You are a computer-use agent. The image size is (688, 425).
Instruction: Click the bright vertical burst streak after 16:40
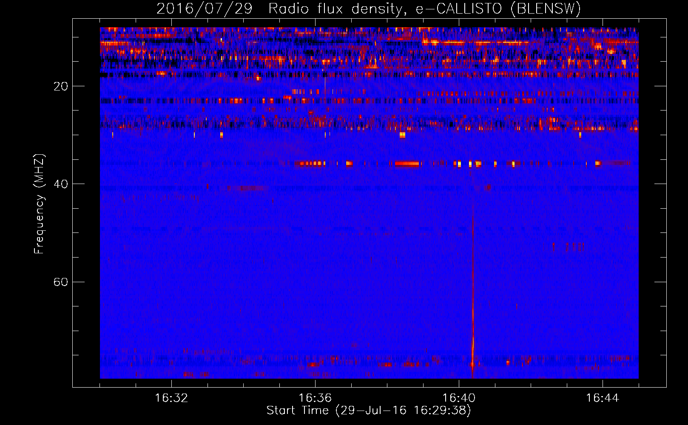click(473, 293)
